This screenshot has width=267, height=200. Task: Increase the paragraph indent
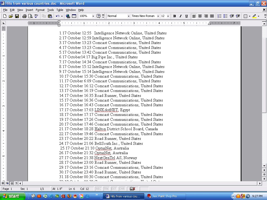pos(238,16)
